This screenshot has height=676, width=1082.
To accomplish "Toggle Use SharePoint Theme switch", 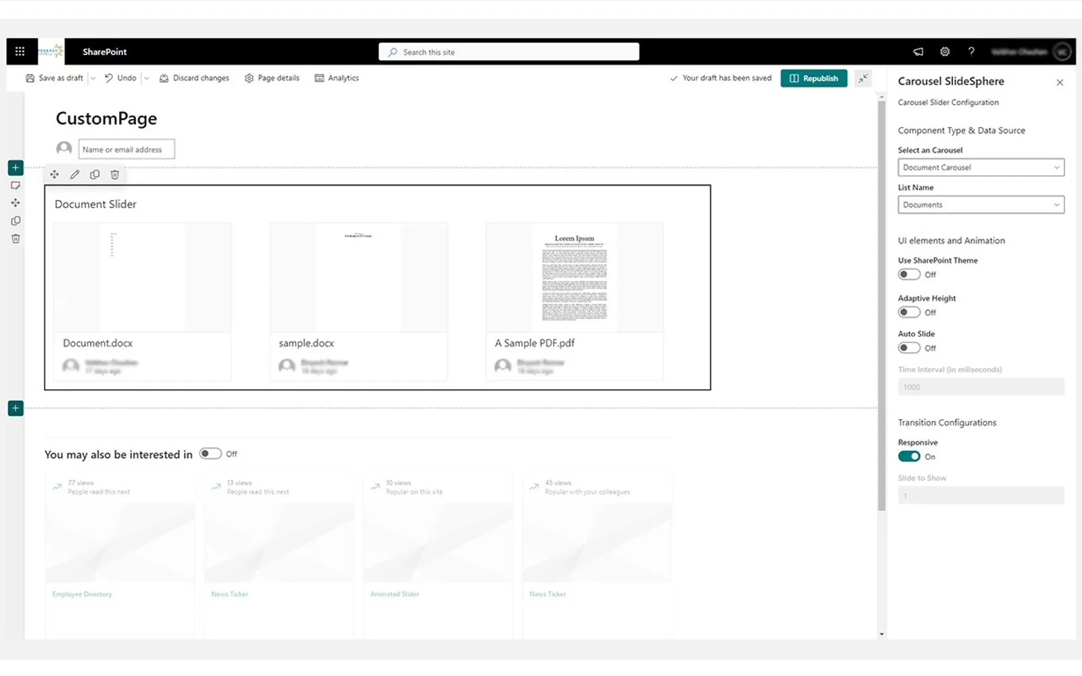I will (909, 274).
